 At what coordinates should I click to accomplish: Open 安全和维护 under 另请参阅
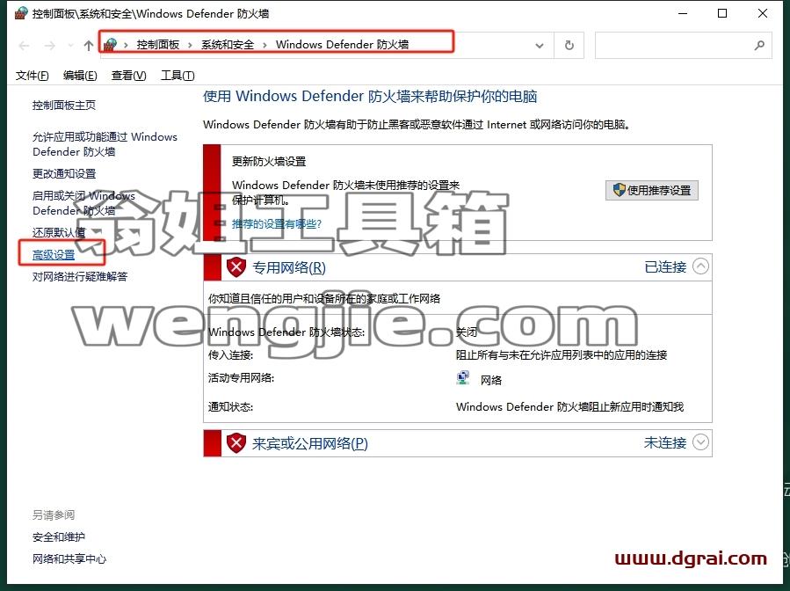point(59,537)
